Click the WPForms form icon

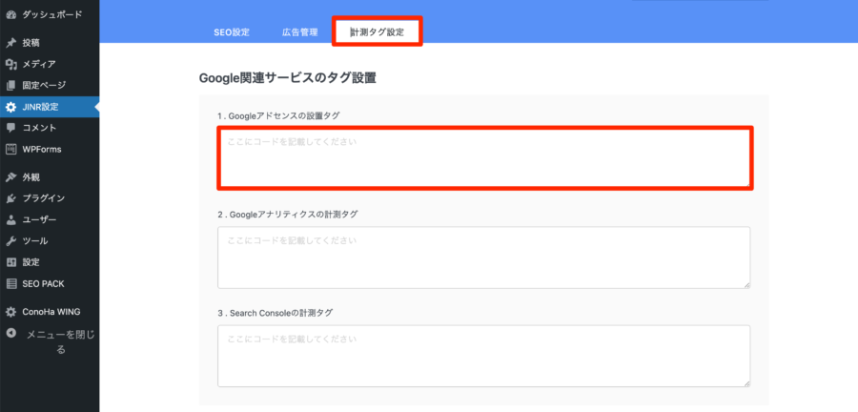10,149
